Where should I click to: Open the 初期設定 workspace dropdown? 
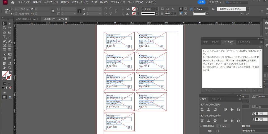215,2
